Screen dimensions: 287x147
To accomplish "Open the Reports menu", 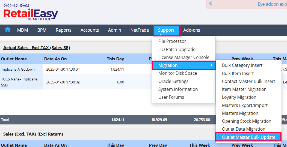I will pos(63,30).
